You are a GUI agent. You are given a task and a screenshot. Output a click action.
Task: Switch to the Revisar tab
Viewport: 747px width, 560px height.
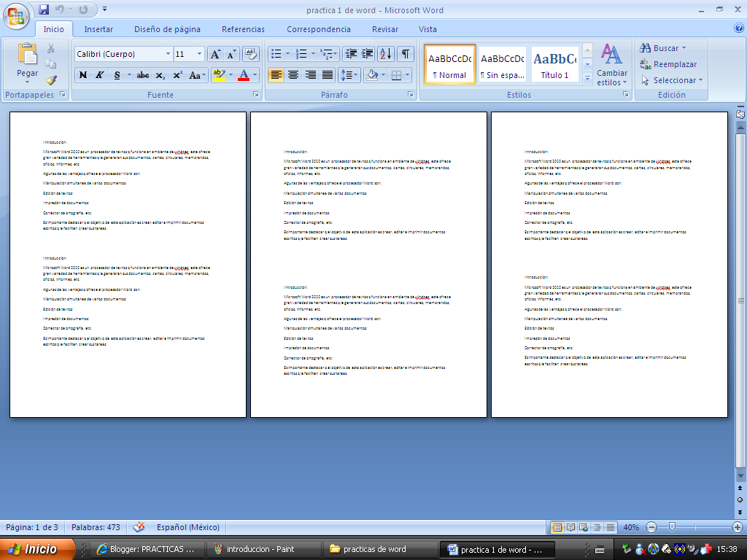[x=385, y=29]
